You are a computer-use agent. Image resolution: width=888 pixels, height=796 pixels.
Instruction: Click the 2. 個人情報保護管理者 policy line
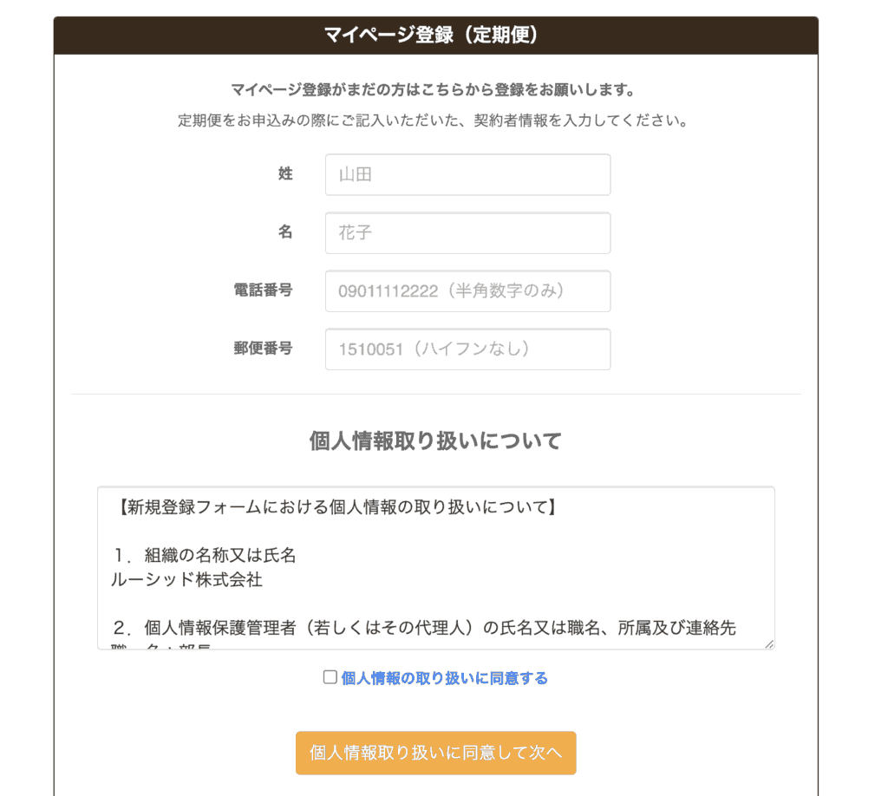tap(423, 628)
